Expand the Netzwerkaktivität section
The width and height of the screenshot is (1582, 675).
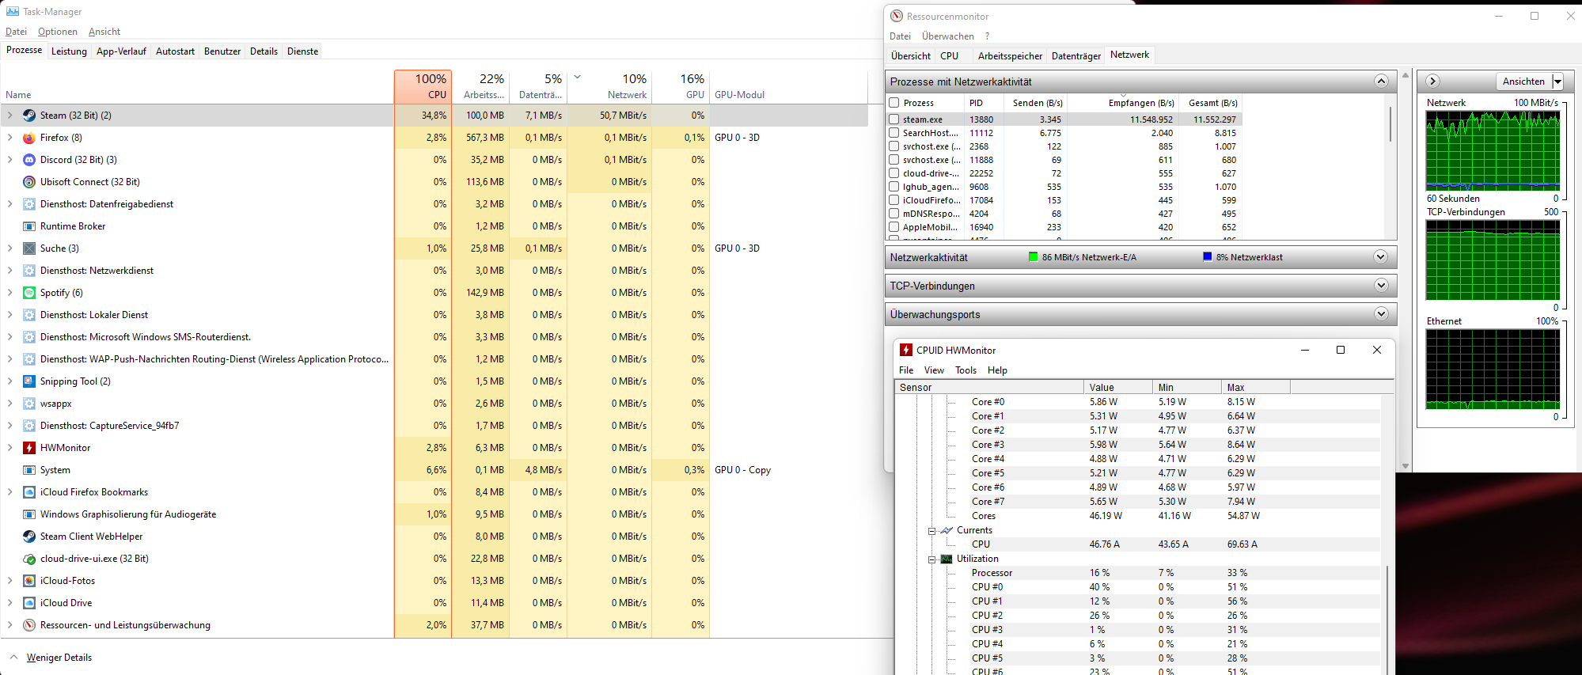point(1381,257)
